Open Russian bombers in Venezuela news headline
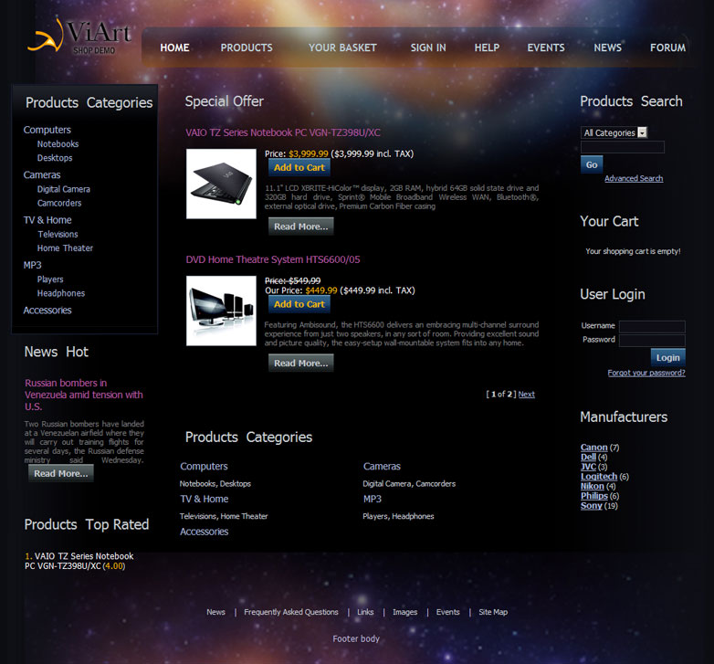 pyautogui.click(x=84, y=395)
